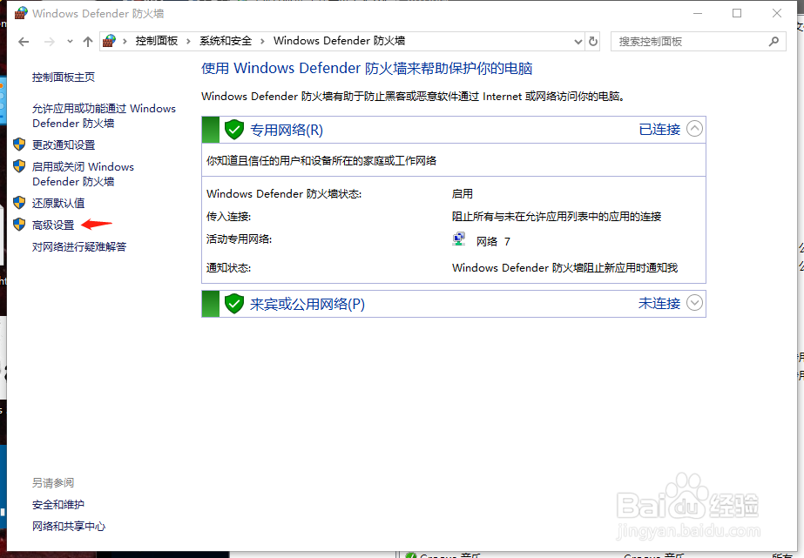
Task: Expand chevron after 系统和安全 breadcrumb
Action: tap(262, 42)
